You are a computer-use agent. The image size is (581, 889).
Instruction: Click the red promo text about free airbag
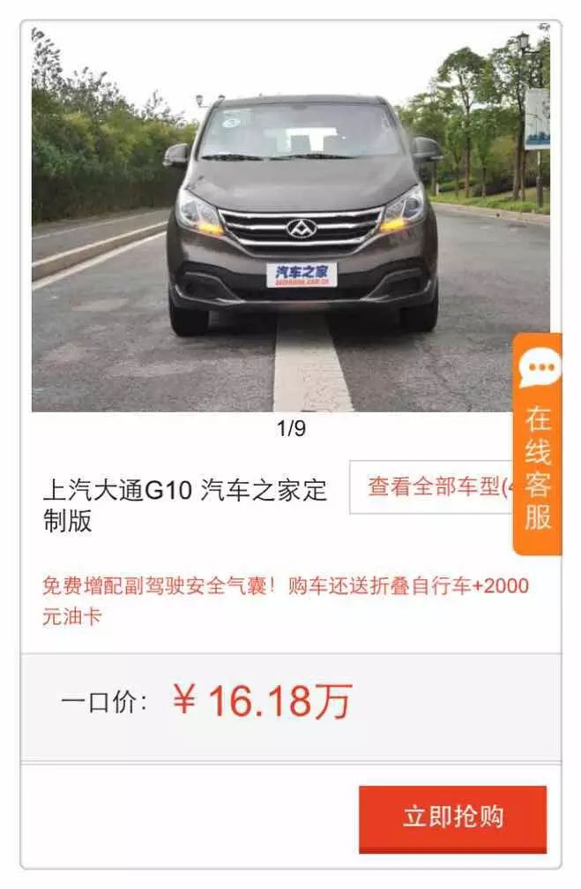[286, 600]
